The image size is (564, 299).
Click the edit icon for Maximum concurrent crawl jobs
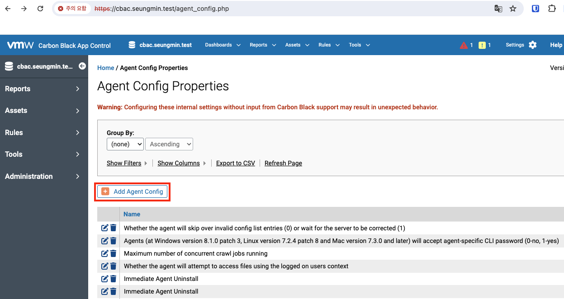tap(104, 253)
